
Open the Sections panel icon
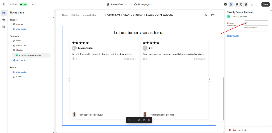tap(3, 13)
